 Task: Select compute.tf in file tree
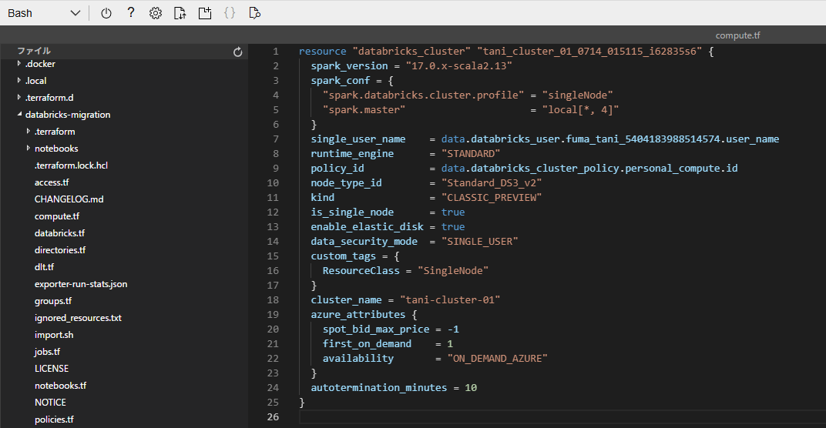[57, 216]
